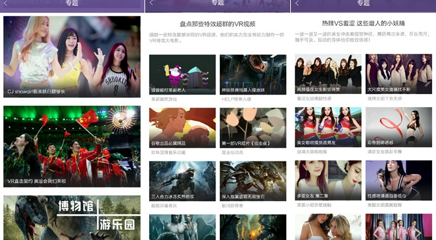The height and width of the screenshot is (240, 436).
Task: Tap the 超能异星奇兵 caption
Action: (x=164, y=206)
